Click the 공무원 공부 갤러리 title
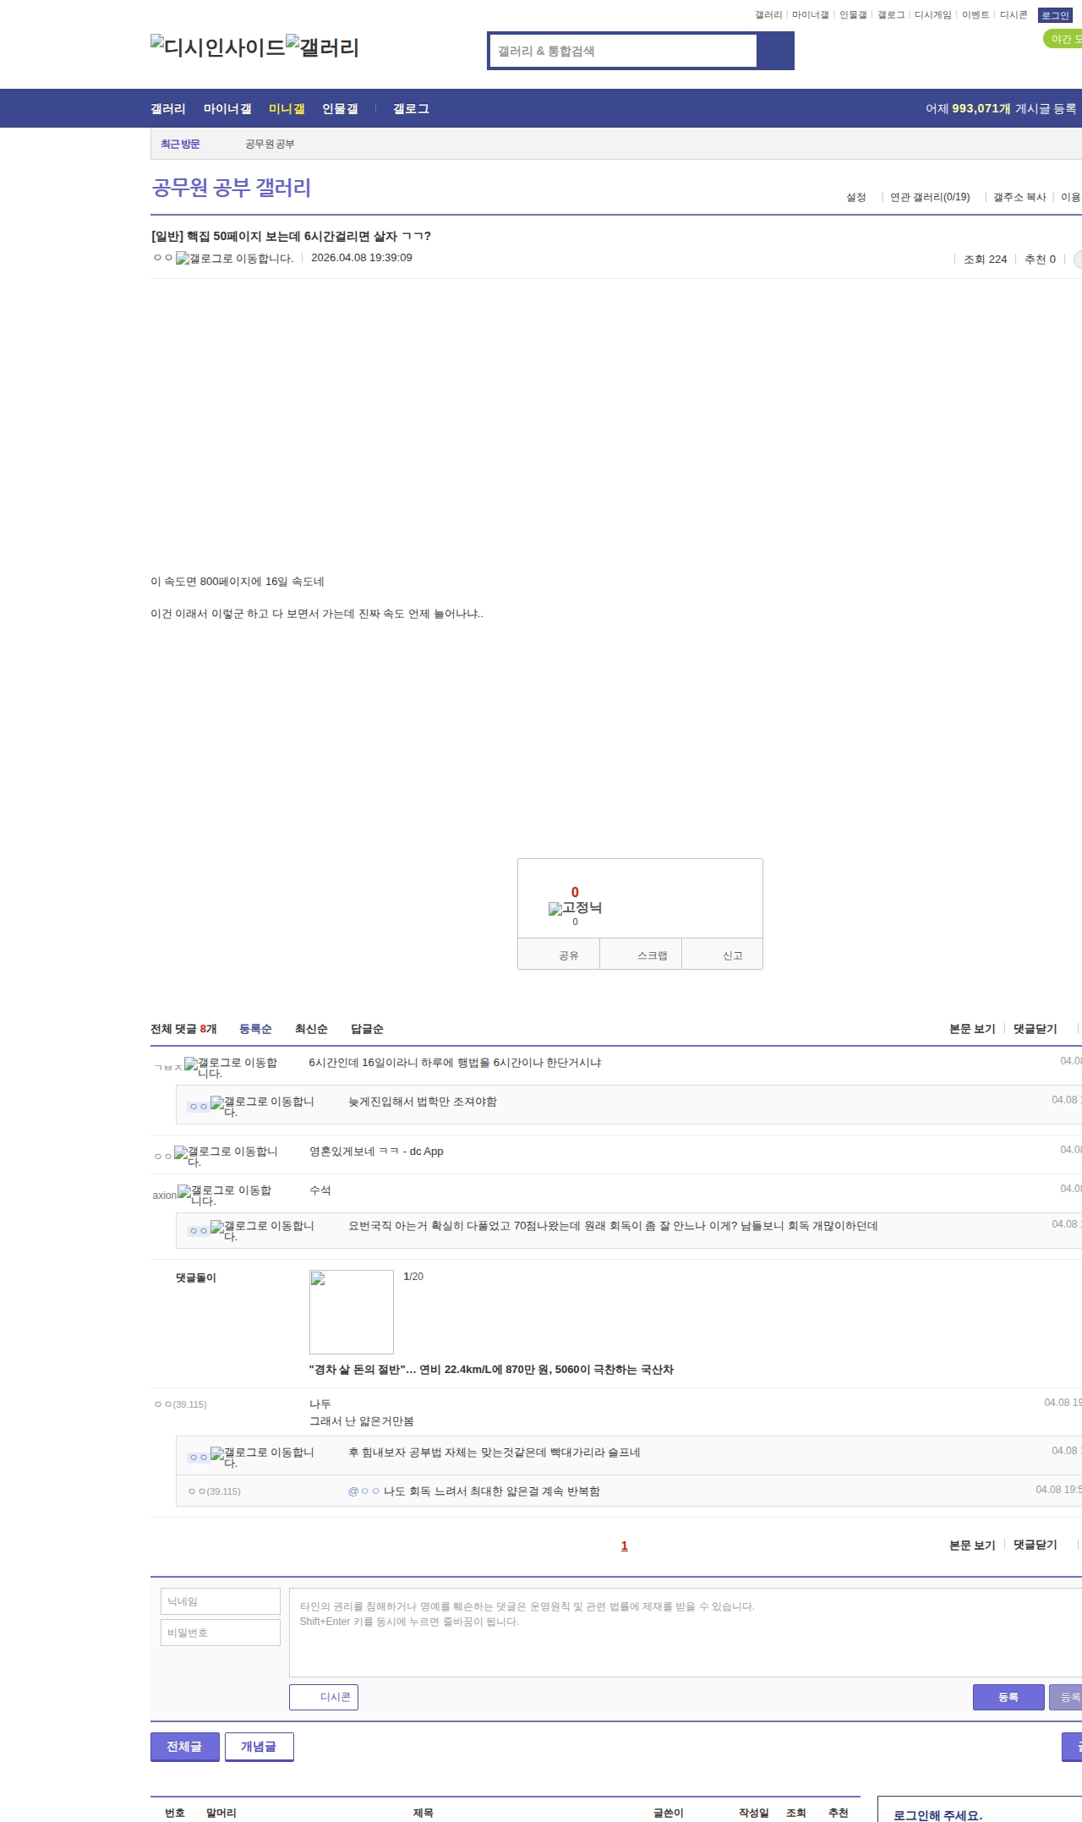 pos(232,188)
